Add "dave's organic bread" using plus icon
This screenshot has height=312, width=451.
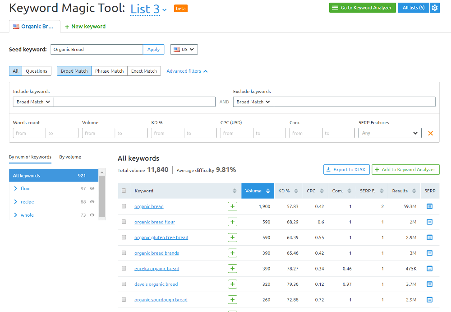pos(232,284)
